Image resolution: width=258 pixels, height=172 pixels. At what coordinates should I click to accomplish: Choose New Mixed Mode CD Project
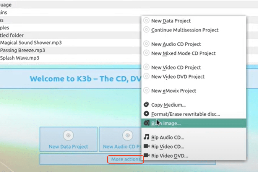(x=183, y=53)
